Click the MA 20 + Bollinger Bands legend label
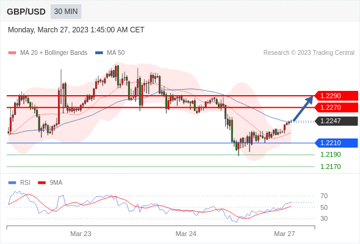 (x=54, y=53)
